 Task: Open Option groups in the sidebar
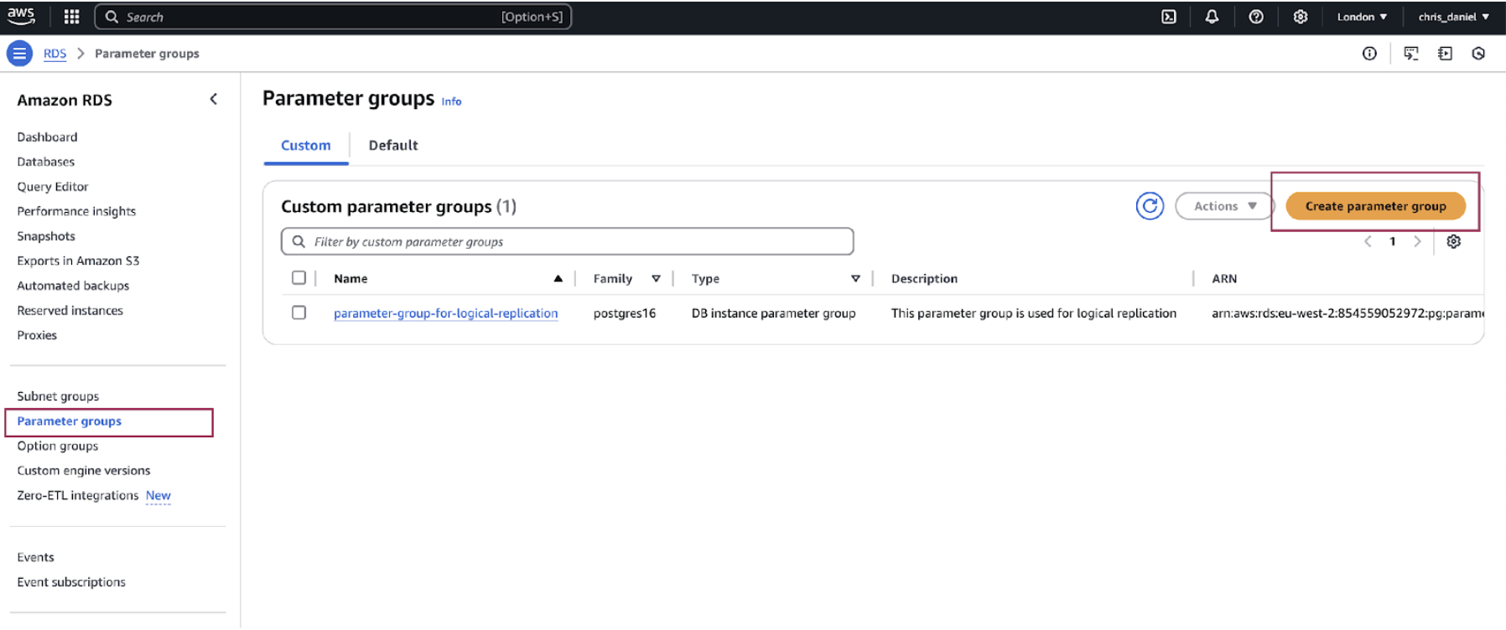pos(58,446)
